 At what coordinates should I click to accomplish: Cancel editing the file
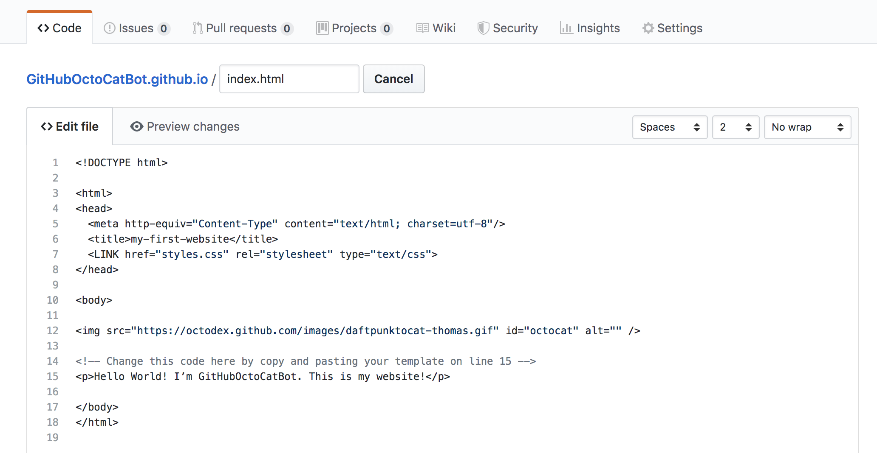394,79
